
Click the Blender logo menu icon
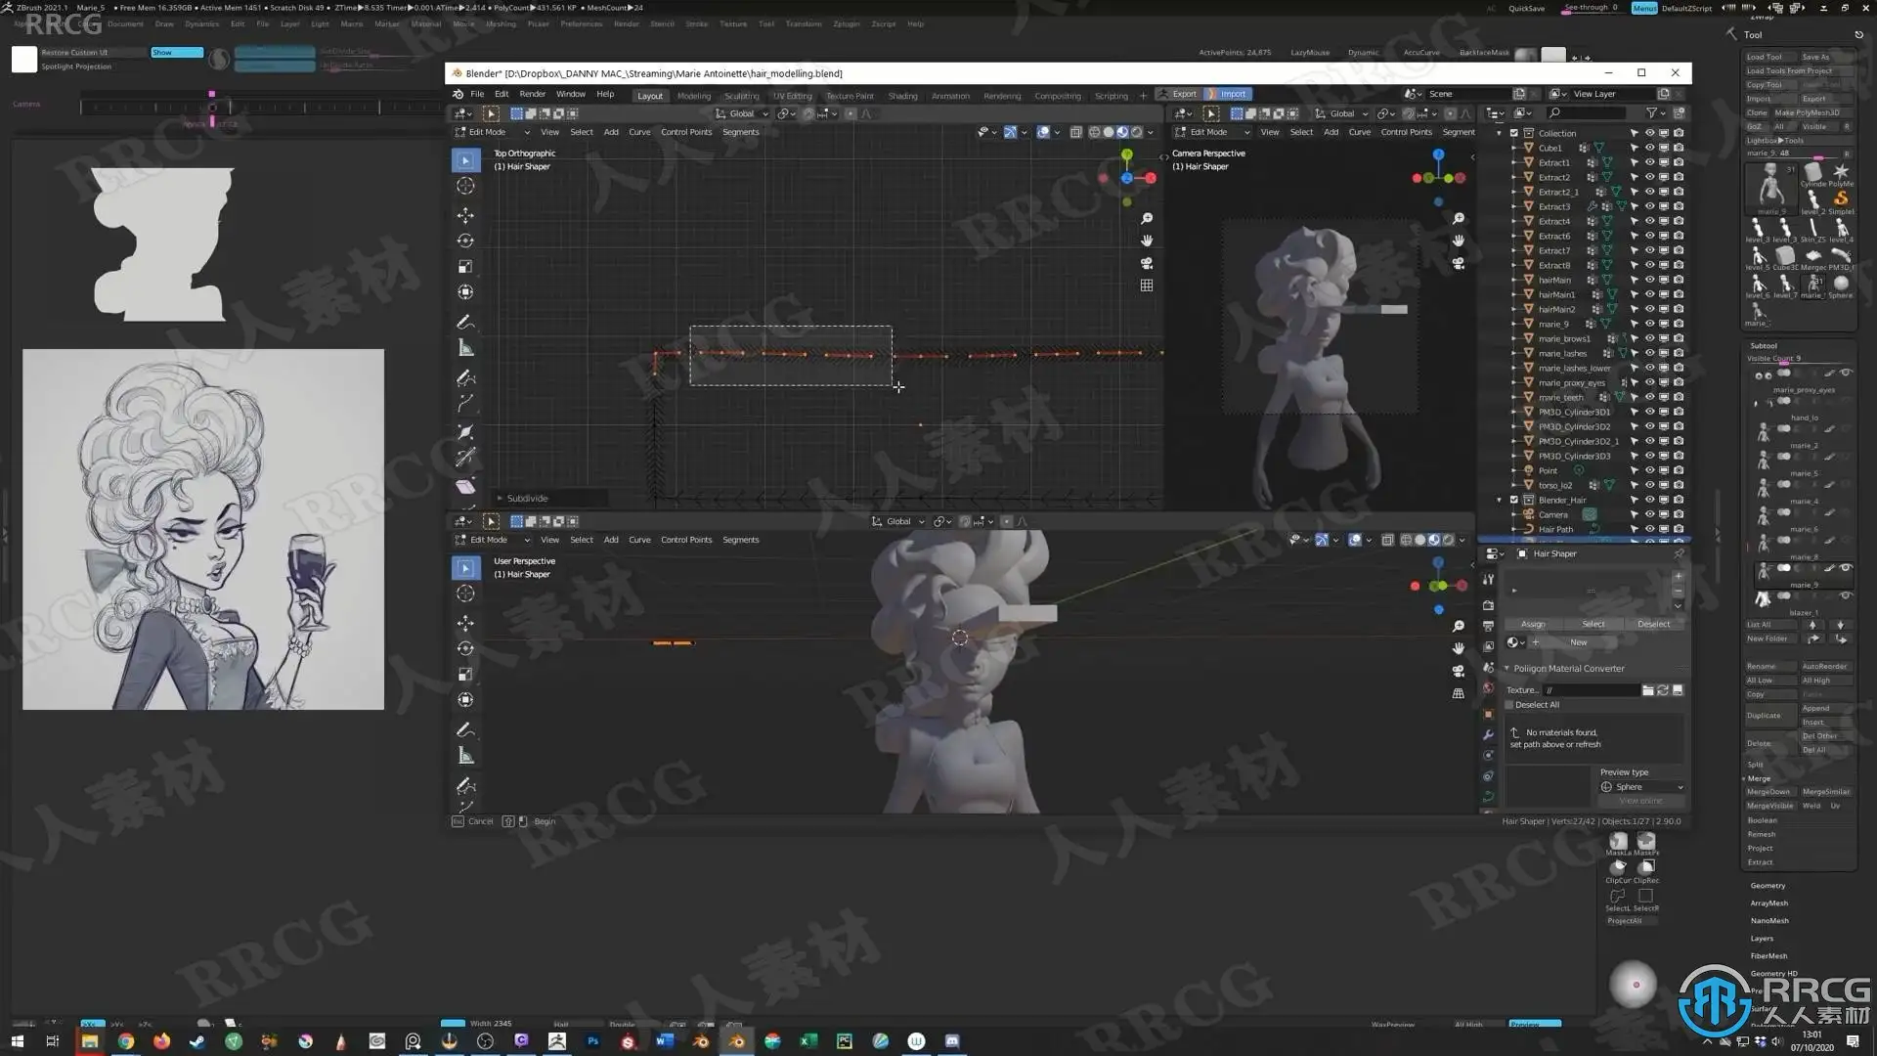pyautogui.click(x=458, y=94)
